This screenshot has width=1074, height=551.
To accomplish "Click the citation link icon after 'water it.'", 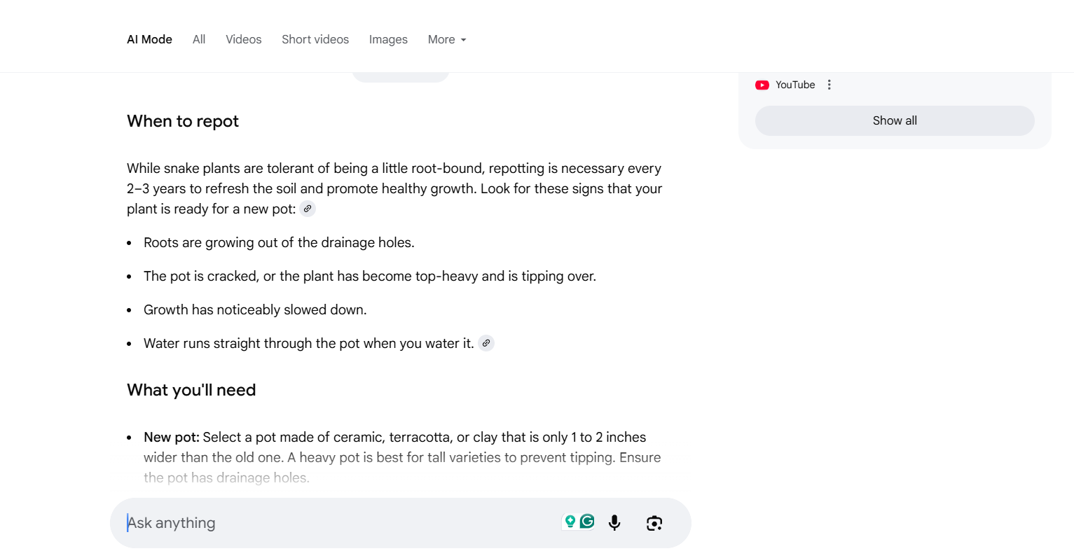I will click(x=486, y=343).
